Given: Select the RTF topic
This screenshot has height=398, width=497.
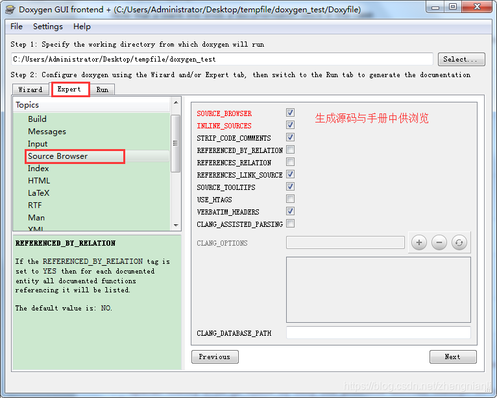Looking at the screenshot, I should point(35,205).
